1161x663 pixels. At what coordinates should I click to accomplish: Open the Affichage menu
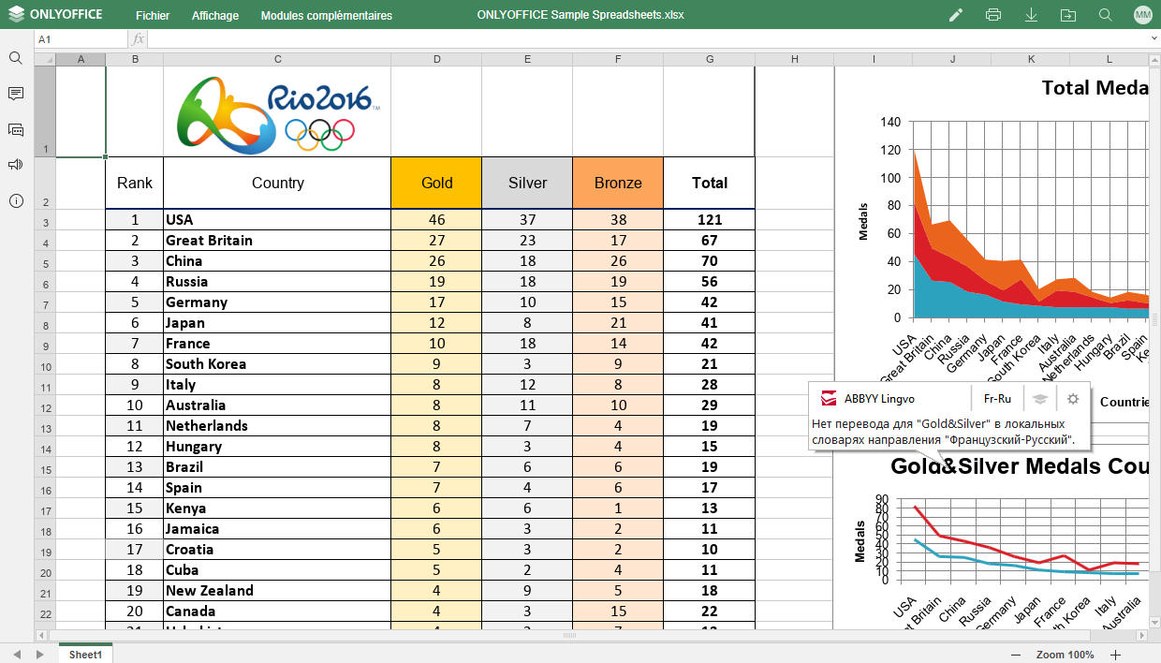coord(215,15)
